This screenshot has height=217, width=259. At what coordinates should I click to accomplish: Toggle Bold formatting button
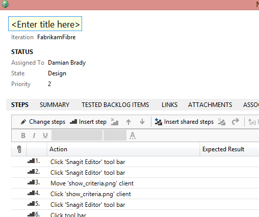pos(23,135)
